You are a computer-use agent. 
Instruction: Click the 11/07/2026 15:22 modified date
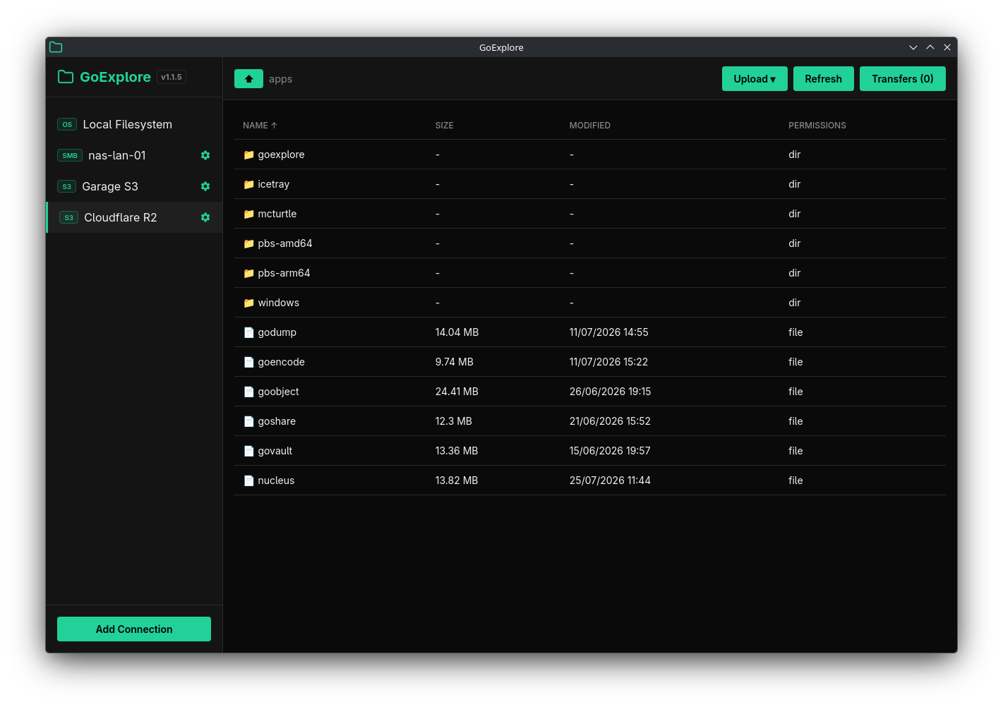click(x=608, y=362)
